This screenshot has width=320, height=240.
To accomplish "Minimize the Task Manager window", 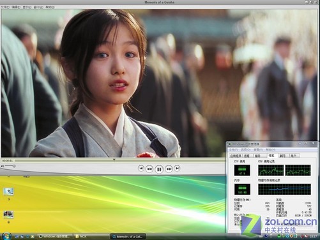I will [x=300, y=144].
